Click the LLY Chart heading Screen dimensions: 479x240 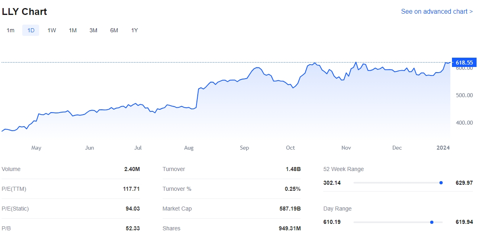pyautogui.click(x=25, y=12)
